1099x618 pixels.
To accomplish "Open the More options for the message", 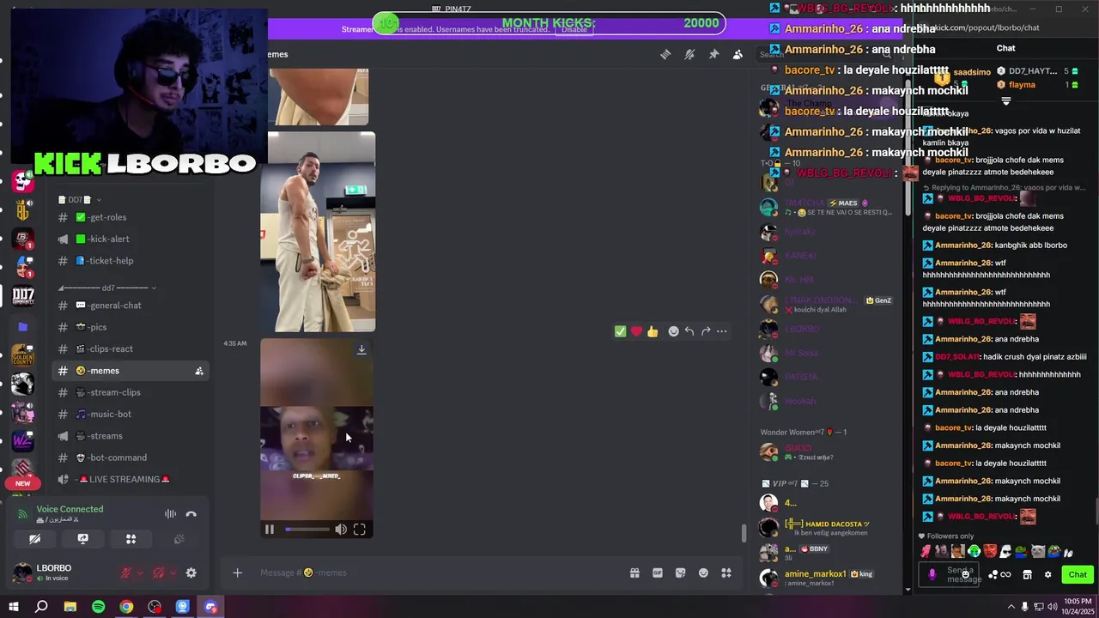I will click(722, 331).
